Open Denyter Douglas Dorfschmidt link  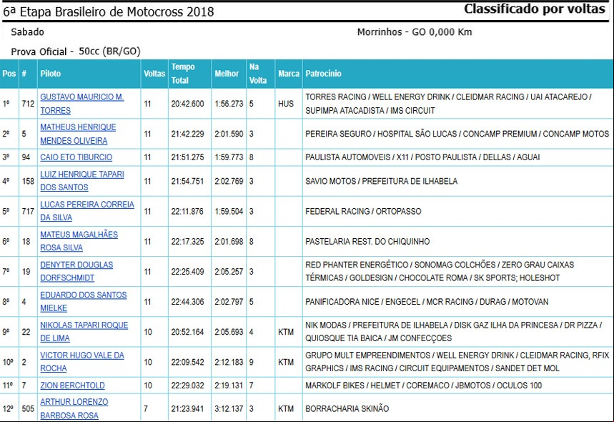coord(76,271)
